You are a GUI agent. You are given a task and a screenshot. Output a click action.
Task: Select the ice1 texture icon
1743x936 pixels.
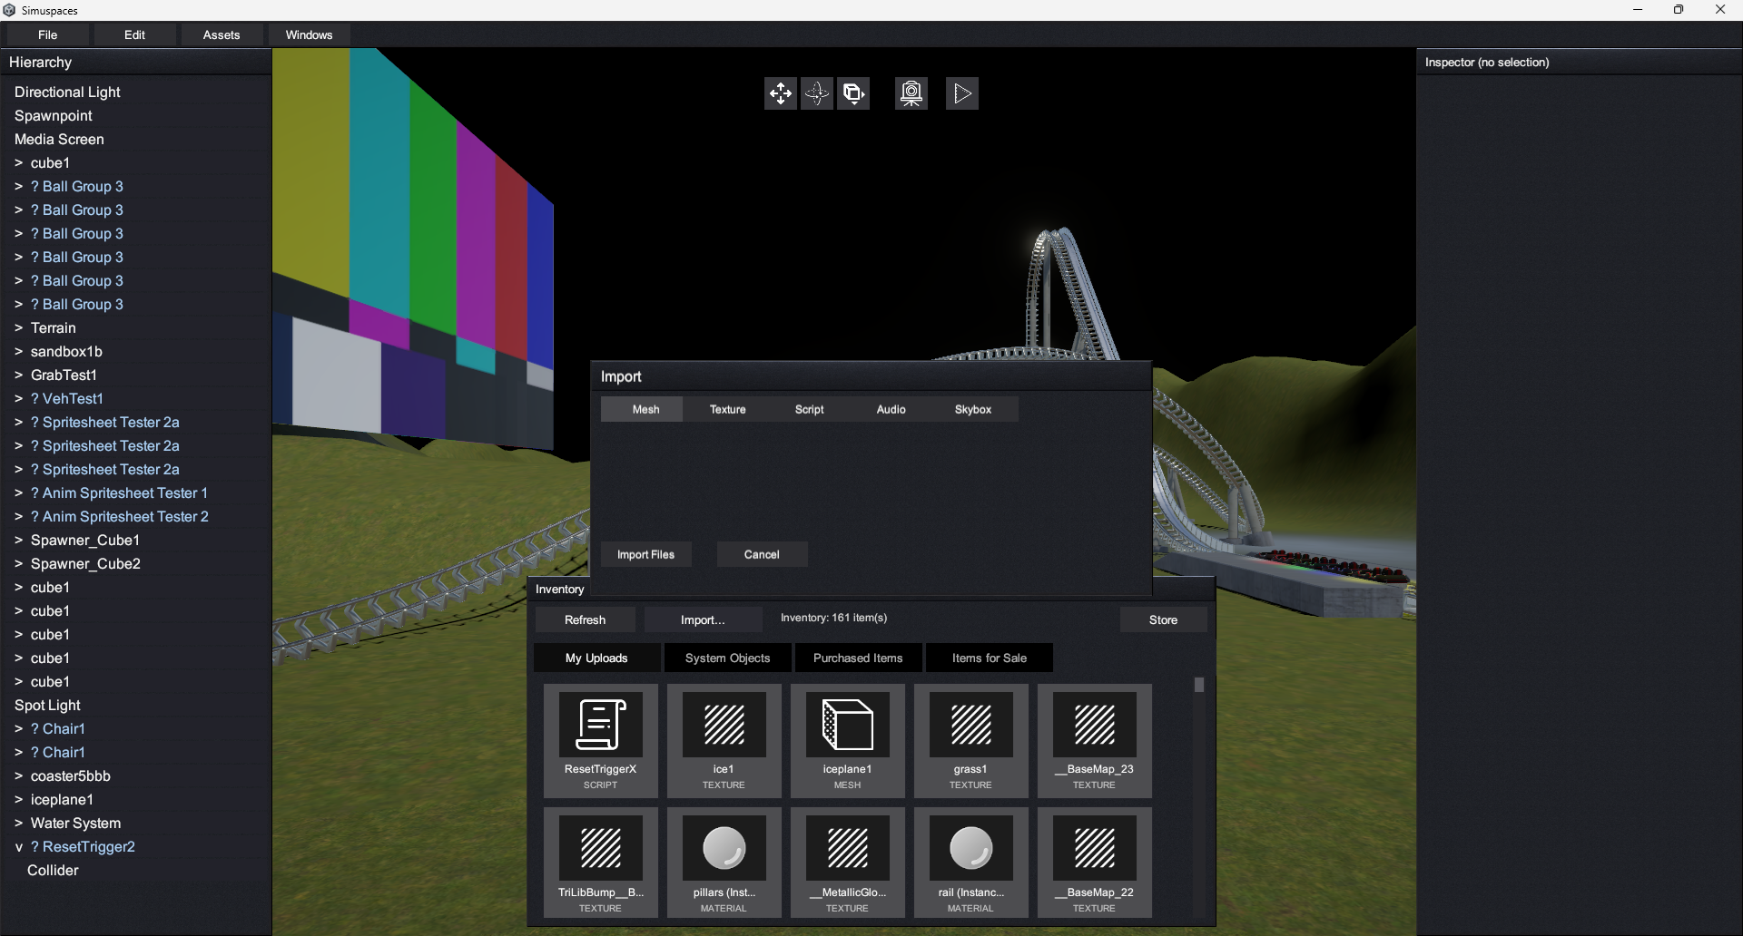724,725
